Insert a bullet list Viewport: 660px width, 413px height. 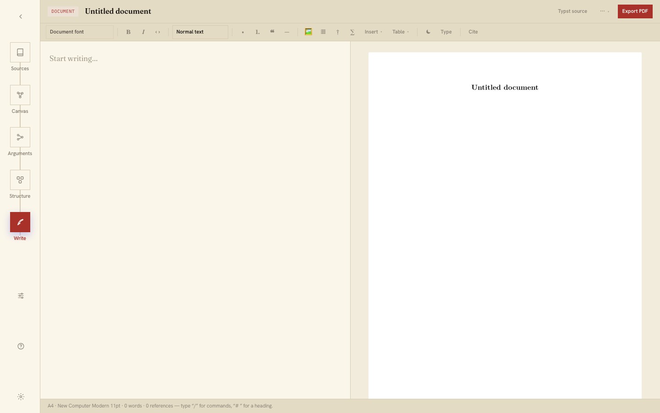tap(242, 32)
